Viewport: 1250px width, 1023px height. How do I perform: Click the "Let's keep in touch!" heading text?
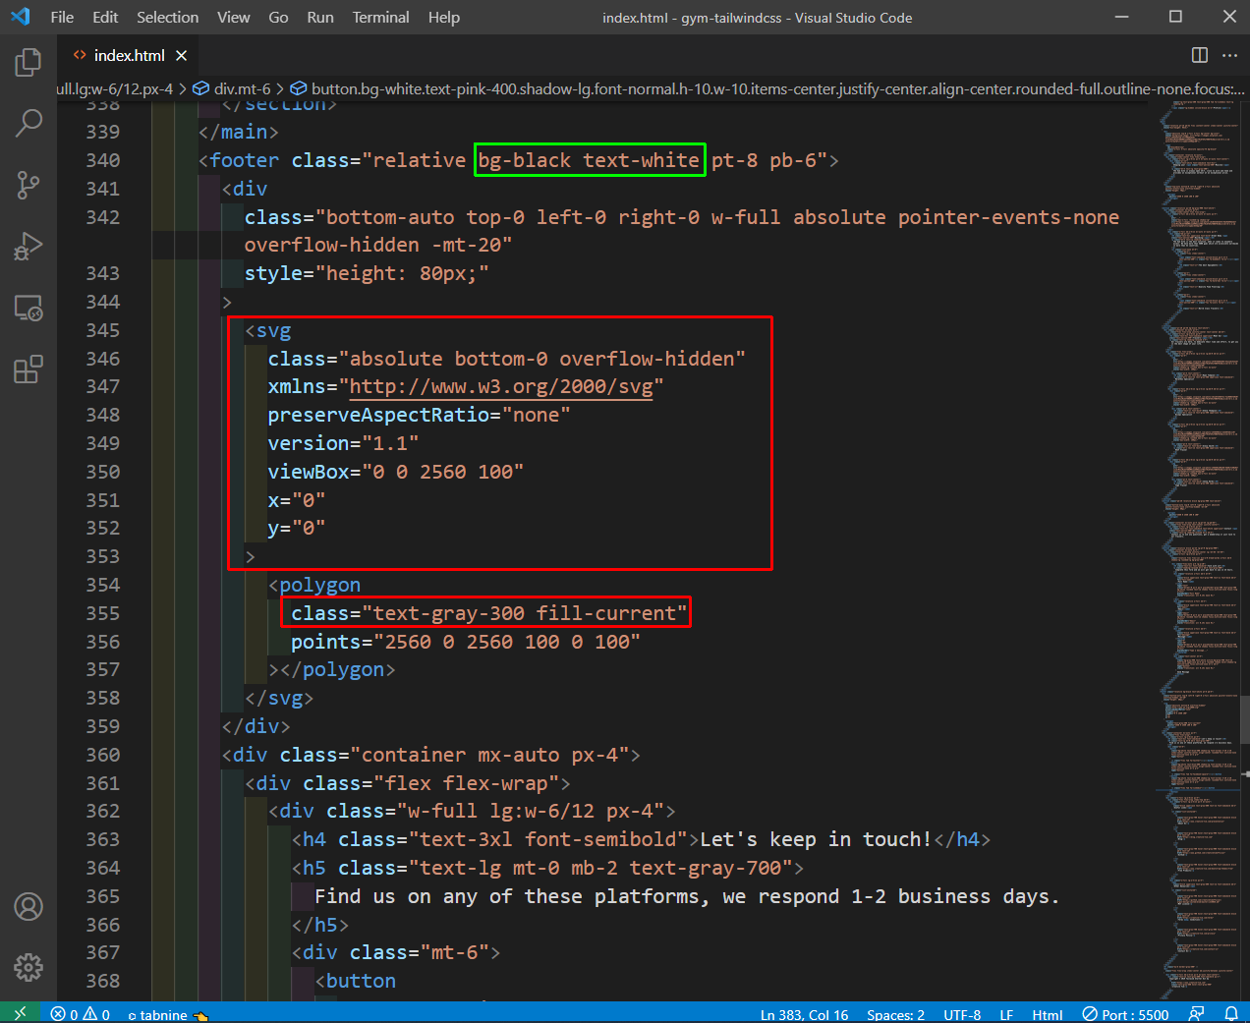[x=816, y=839]
